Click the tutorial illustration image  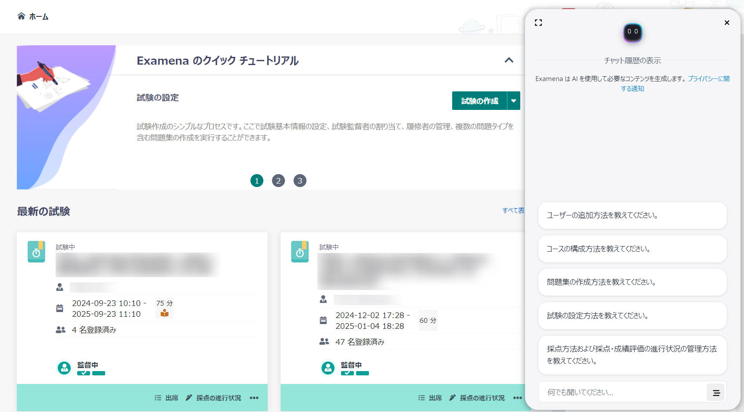coord(66,117)
